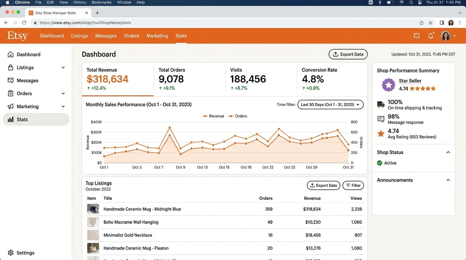
Task: Reload the page with the refresh icon
Action: click(24, 23)
